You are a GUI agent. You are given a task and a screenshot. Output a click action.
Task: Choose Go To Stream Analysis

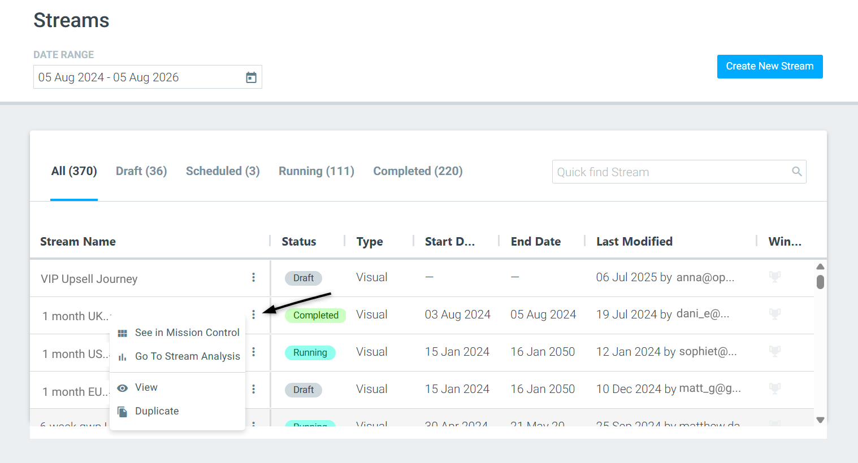tap(177, 356)
